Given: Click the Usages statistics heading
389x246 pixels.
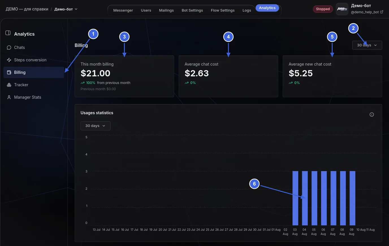Looking at the screenshot, I should point(97,113).
